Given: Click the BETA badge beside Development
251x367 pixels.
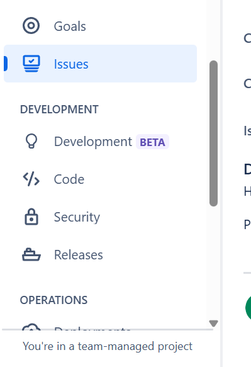Looking at the screenshot, I should click(152, 142).
